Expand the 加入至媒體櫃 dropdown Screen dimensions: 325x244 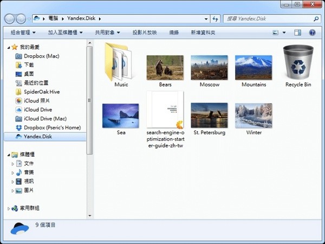pos(65,33)
